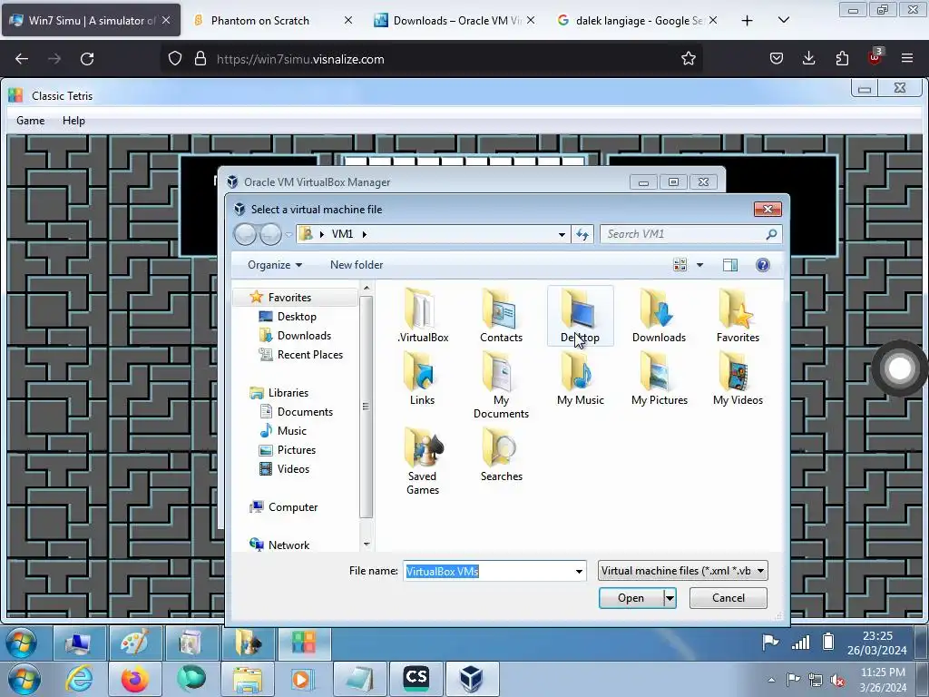Open Classic Tetris taskbar icon
929x697 pixels.
tap(303, 643)
